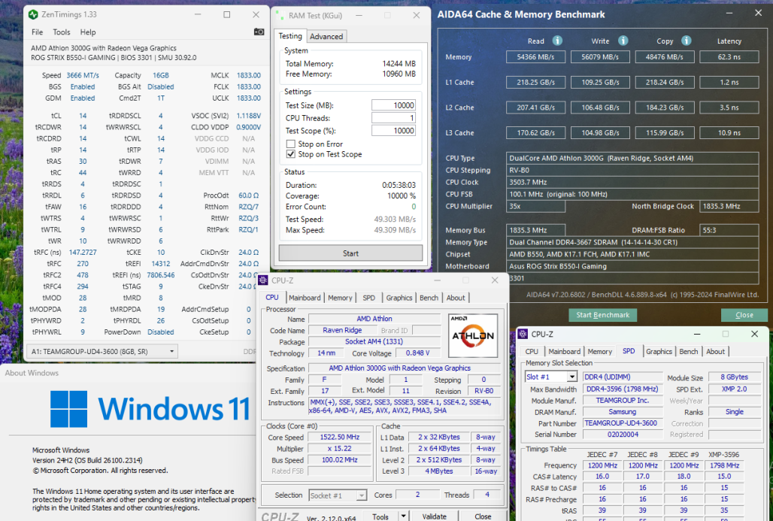Click the RAM Test title bar icon

pyautogui.click(x=280, y=15)
